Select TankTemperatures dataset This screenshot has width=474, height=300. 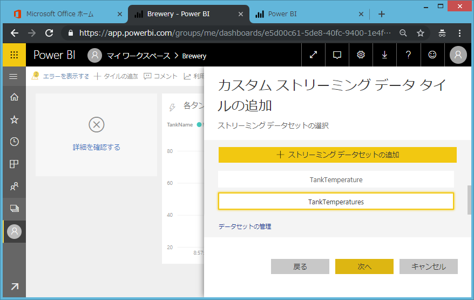pyautogui.click(x=336, y=202)
